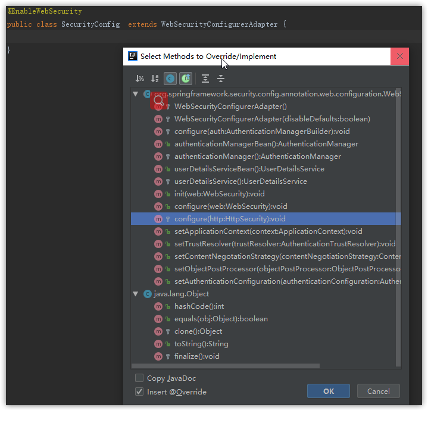
Task: Select the toString():String method
Action: 201,344
